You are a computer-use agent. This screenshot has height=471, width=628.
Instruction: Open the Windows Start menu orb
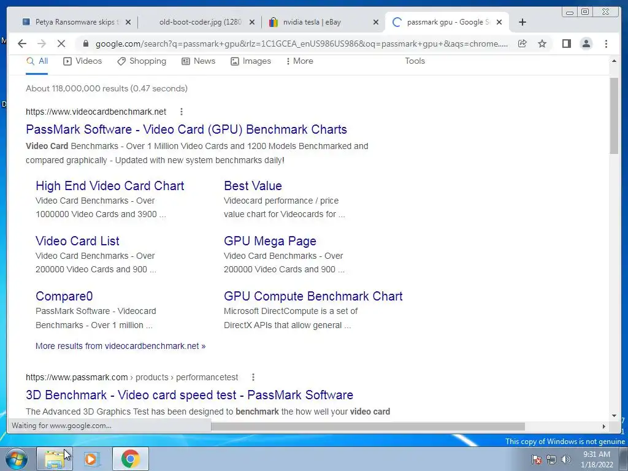point(17,459)
